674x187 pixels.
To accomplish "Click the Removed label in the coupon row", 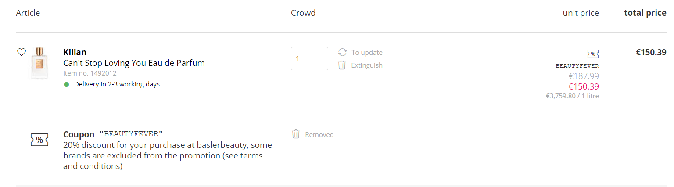I will [x=319, y=134].
